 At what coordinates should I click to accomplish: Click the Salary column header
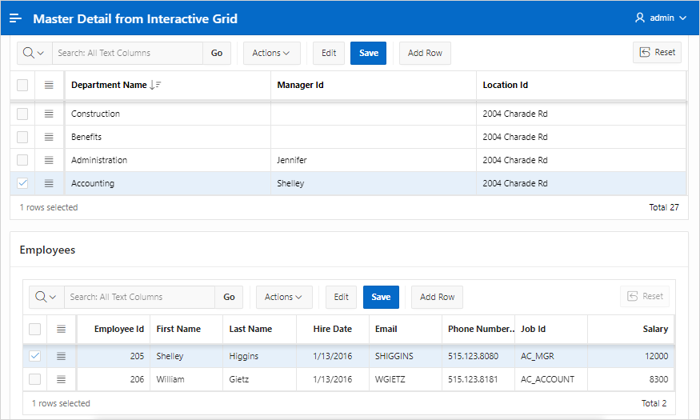[654, 329]
